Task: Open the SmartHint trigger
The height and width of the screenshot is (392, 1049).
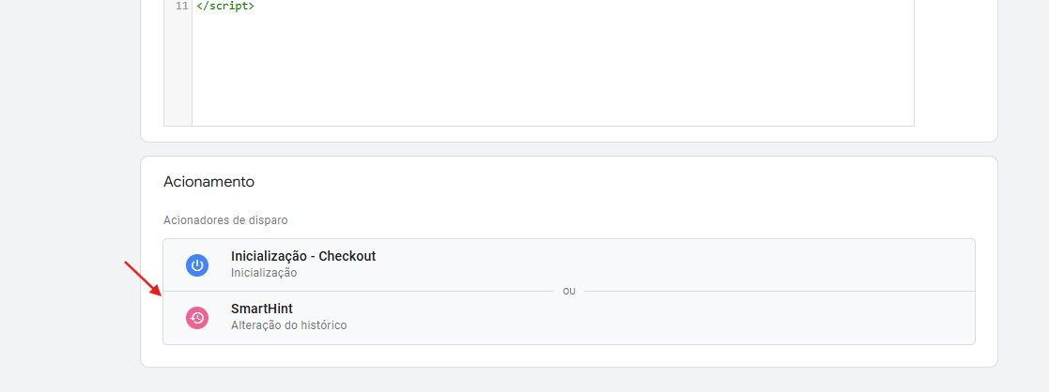Action: click(569, 318)
